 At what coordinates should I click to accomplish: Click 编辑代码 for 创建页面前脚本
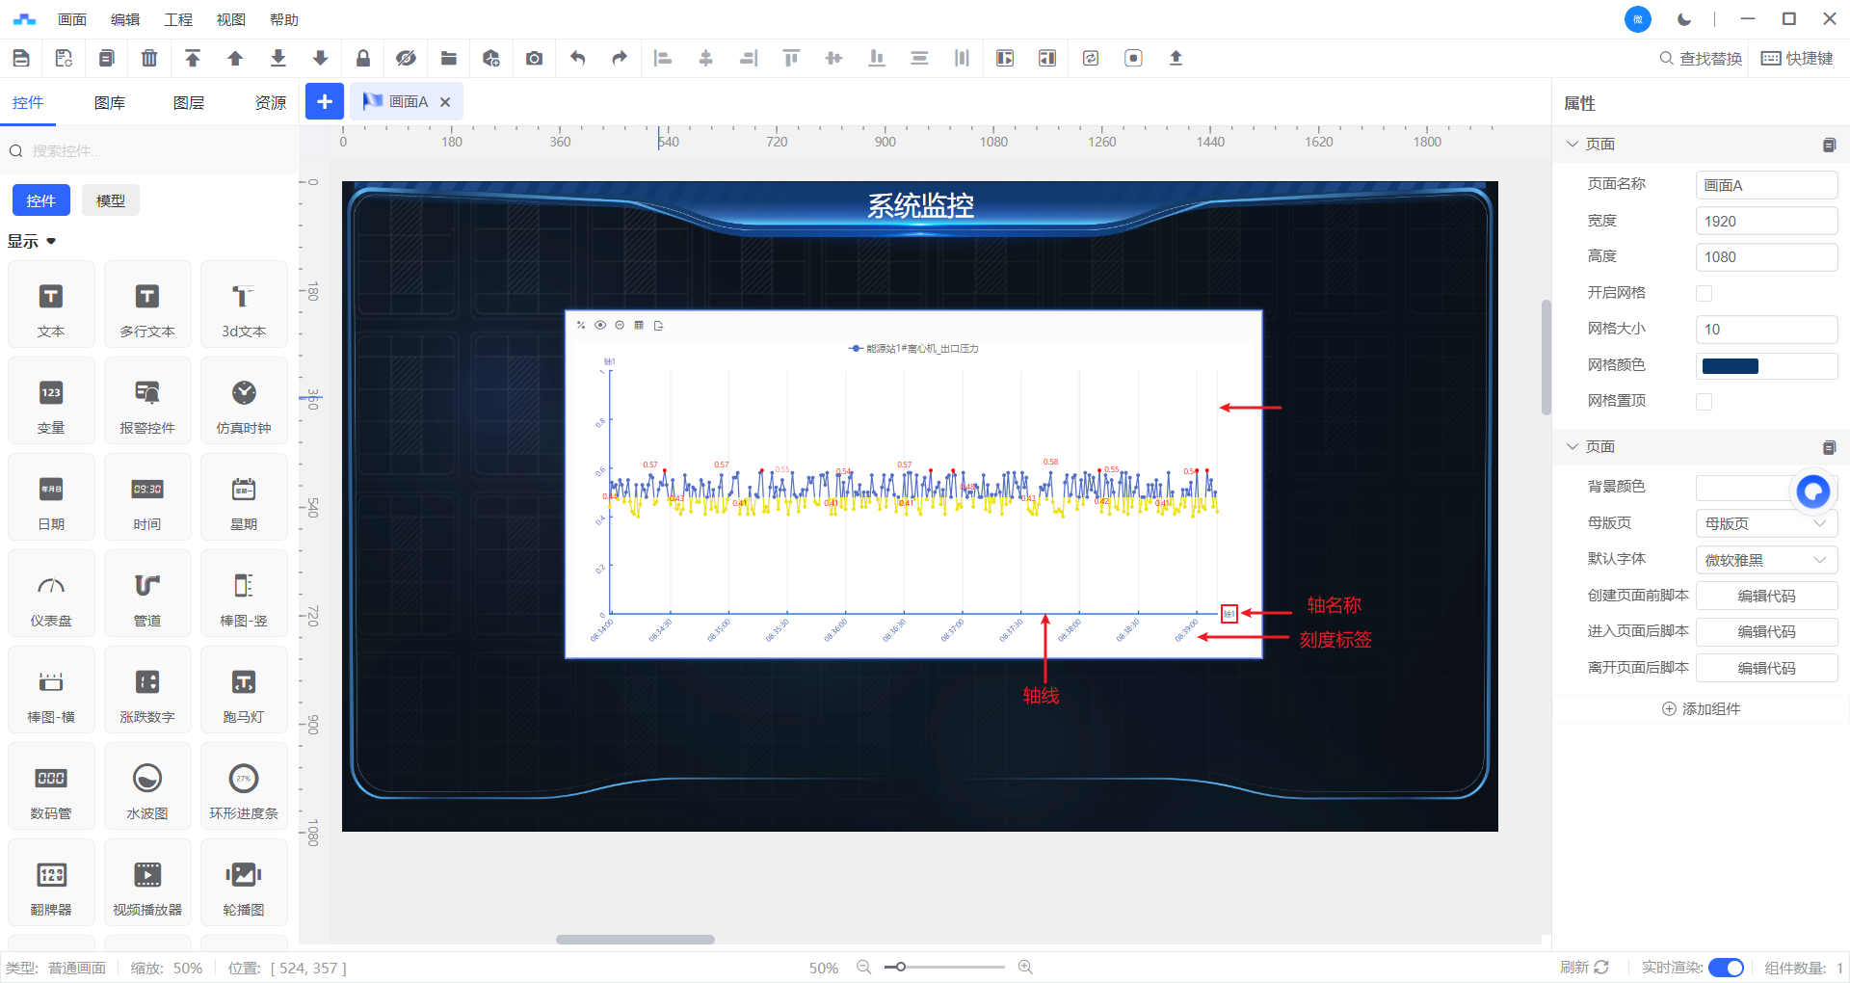(1765, 596)
